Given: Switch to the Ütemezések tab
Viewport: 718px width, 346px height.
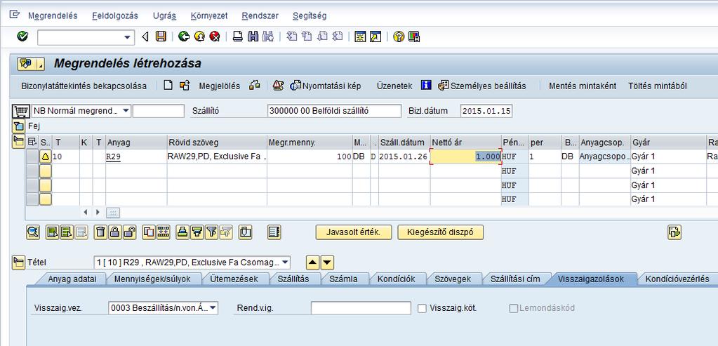Looking at the screenshot, I should 234,279.
